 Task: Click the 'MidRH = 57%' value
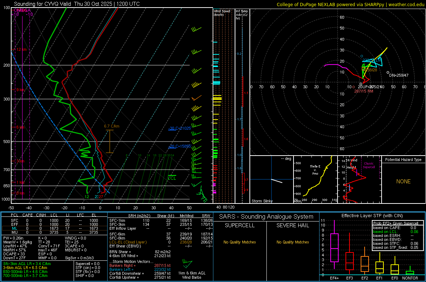(x=15, y=250)
